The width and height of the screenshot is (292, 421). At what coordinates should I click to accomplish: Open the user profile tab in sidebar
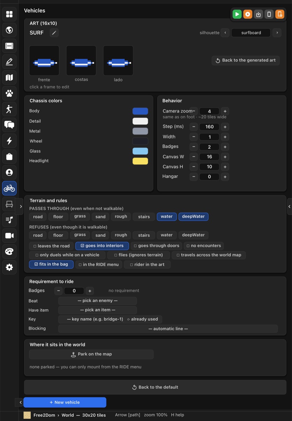tap(9, 172)
